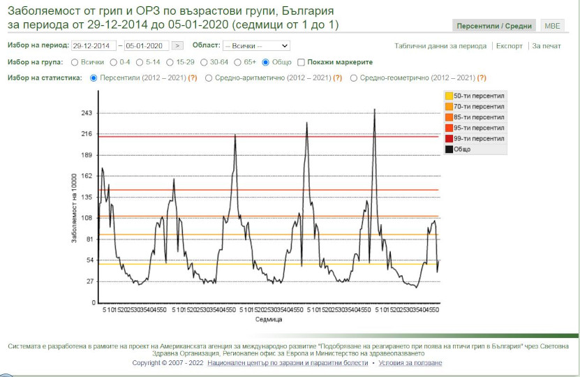Select the 'Всички' age group radio button
Image resolution: width=580 pixels, height=377 pixels.
pyautogui.click(x=75, y=63)
